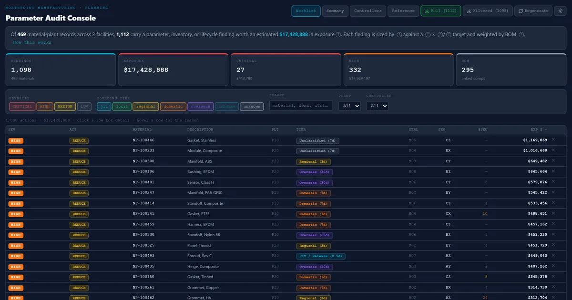Toggle the LOW severity filter chip
The image size is (572, 300).
coord(84,107)
